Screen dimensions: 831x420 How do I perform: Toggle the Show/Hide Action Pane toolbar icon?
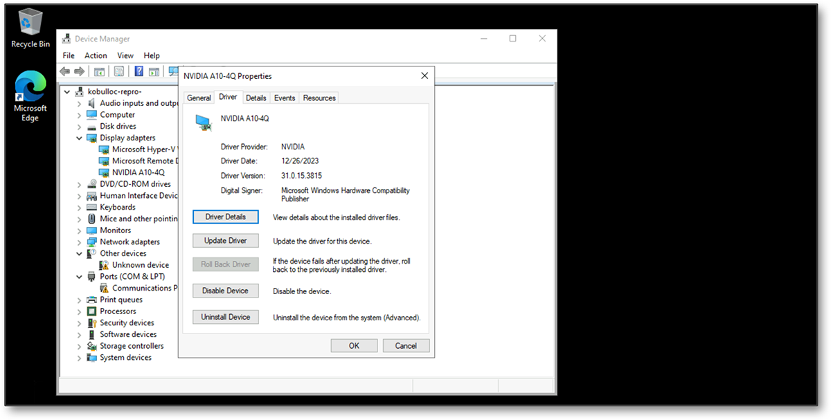tap(154, 71)
